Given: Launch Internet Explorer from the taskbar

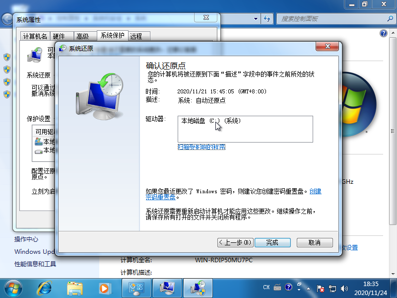Looking at the screenshot, I should point(44,288).
